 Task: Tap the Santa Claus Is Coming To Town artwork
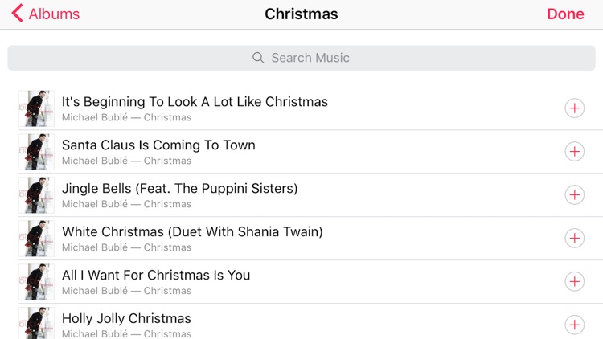pyautogui.click(x=36, y=152)
